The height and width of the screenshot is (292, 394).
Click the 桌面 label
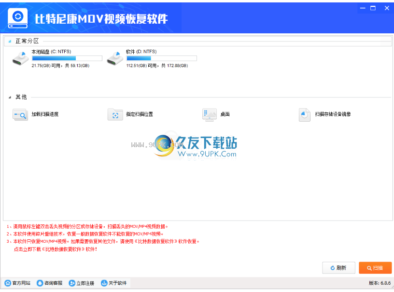225,114
